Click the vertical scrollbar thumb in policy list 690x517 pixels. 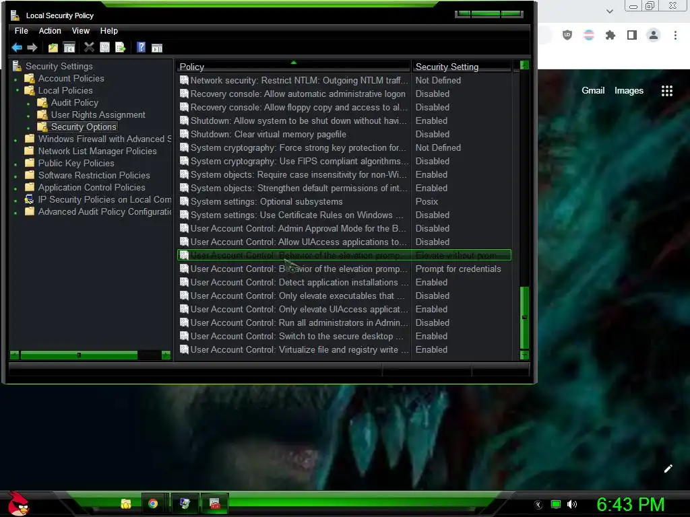click(524, 318)
